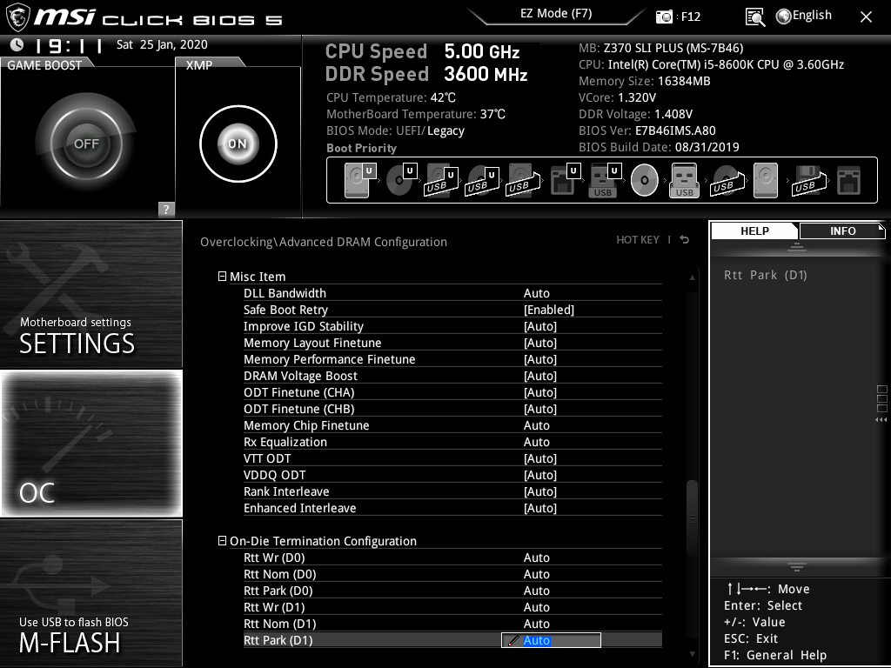Open the M-FLASH BIOS flashing menu
Screen dimensions: 891x668
[90, 593]
